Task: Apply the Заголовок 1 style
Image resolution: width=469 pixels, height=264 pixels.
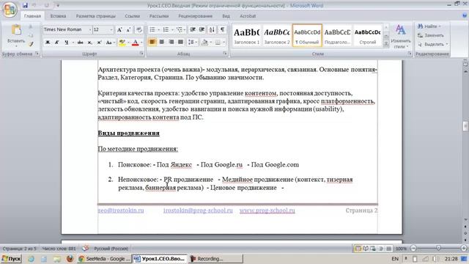Action: tap(247, 35)
